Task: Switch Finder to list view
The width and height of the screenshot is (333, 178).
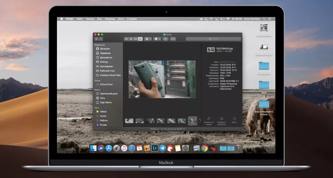Action: (x=131, y=39)
